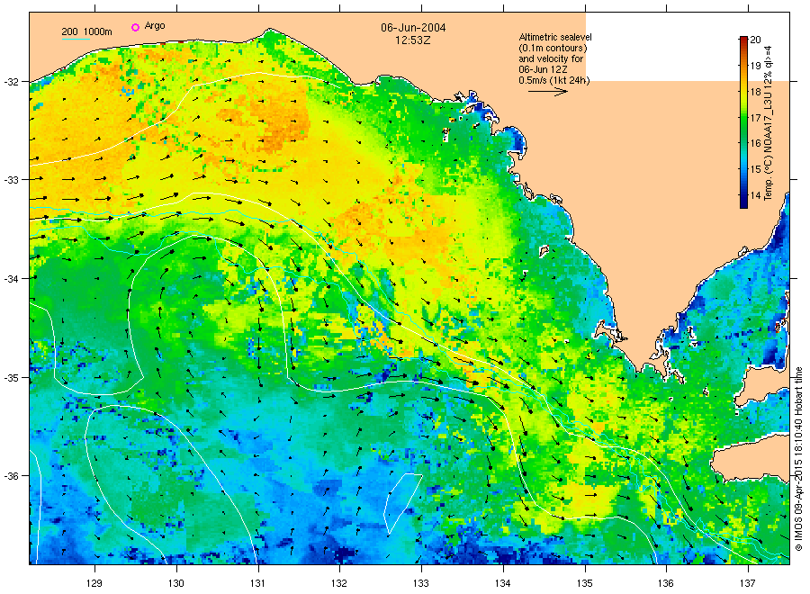
Task: Click the longitude label '135'
Action: coord(584,583)
